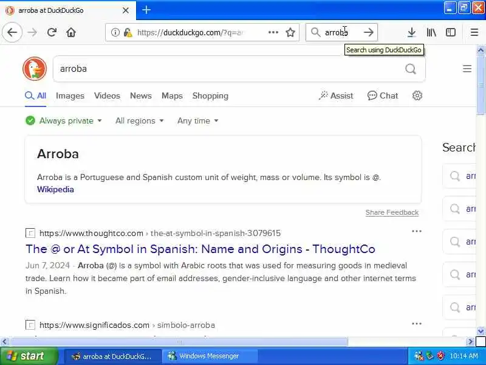This screenshot has width=486, height=365.
Task: Toggle the sidebar view
Action: coord(451,32)
